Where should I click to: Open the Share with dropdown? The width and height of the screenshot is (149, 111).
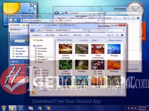point(64,35)
